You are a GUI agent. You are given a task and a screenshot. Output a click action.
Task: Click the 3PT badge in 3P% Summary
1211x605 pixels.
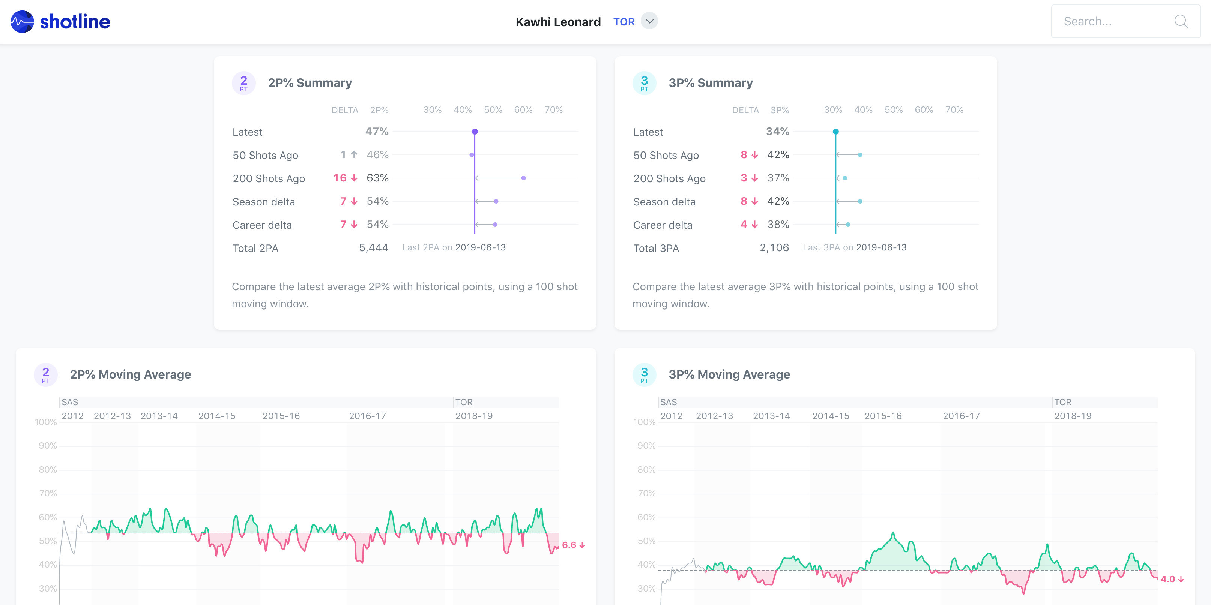coord(644,83)
